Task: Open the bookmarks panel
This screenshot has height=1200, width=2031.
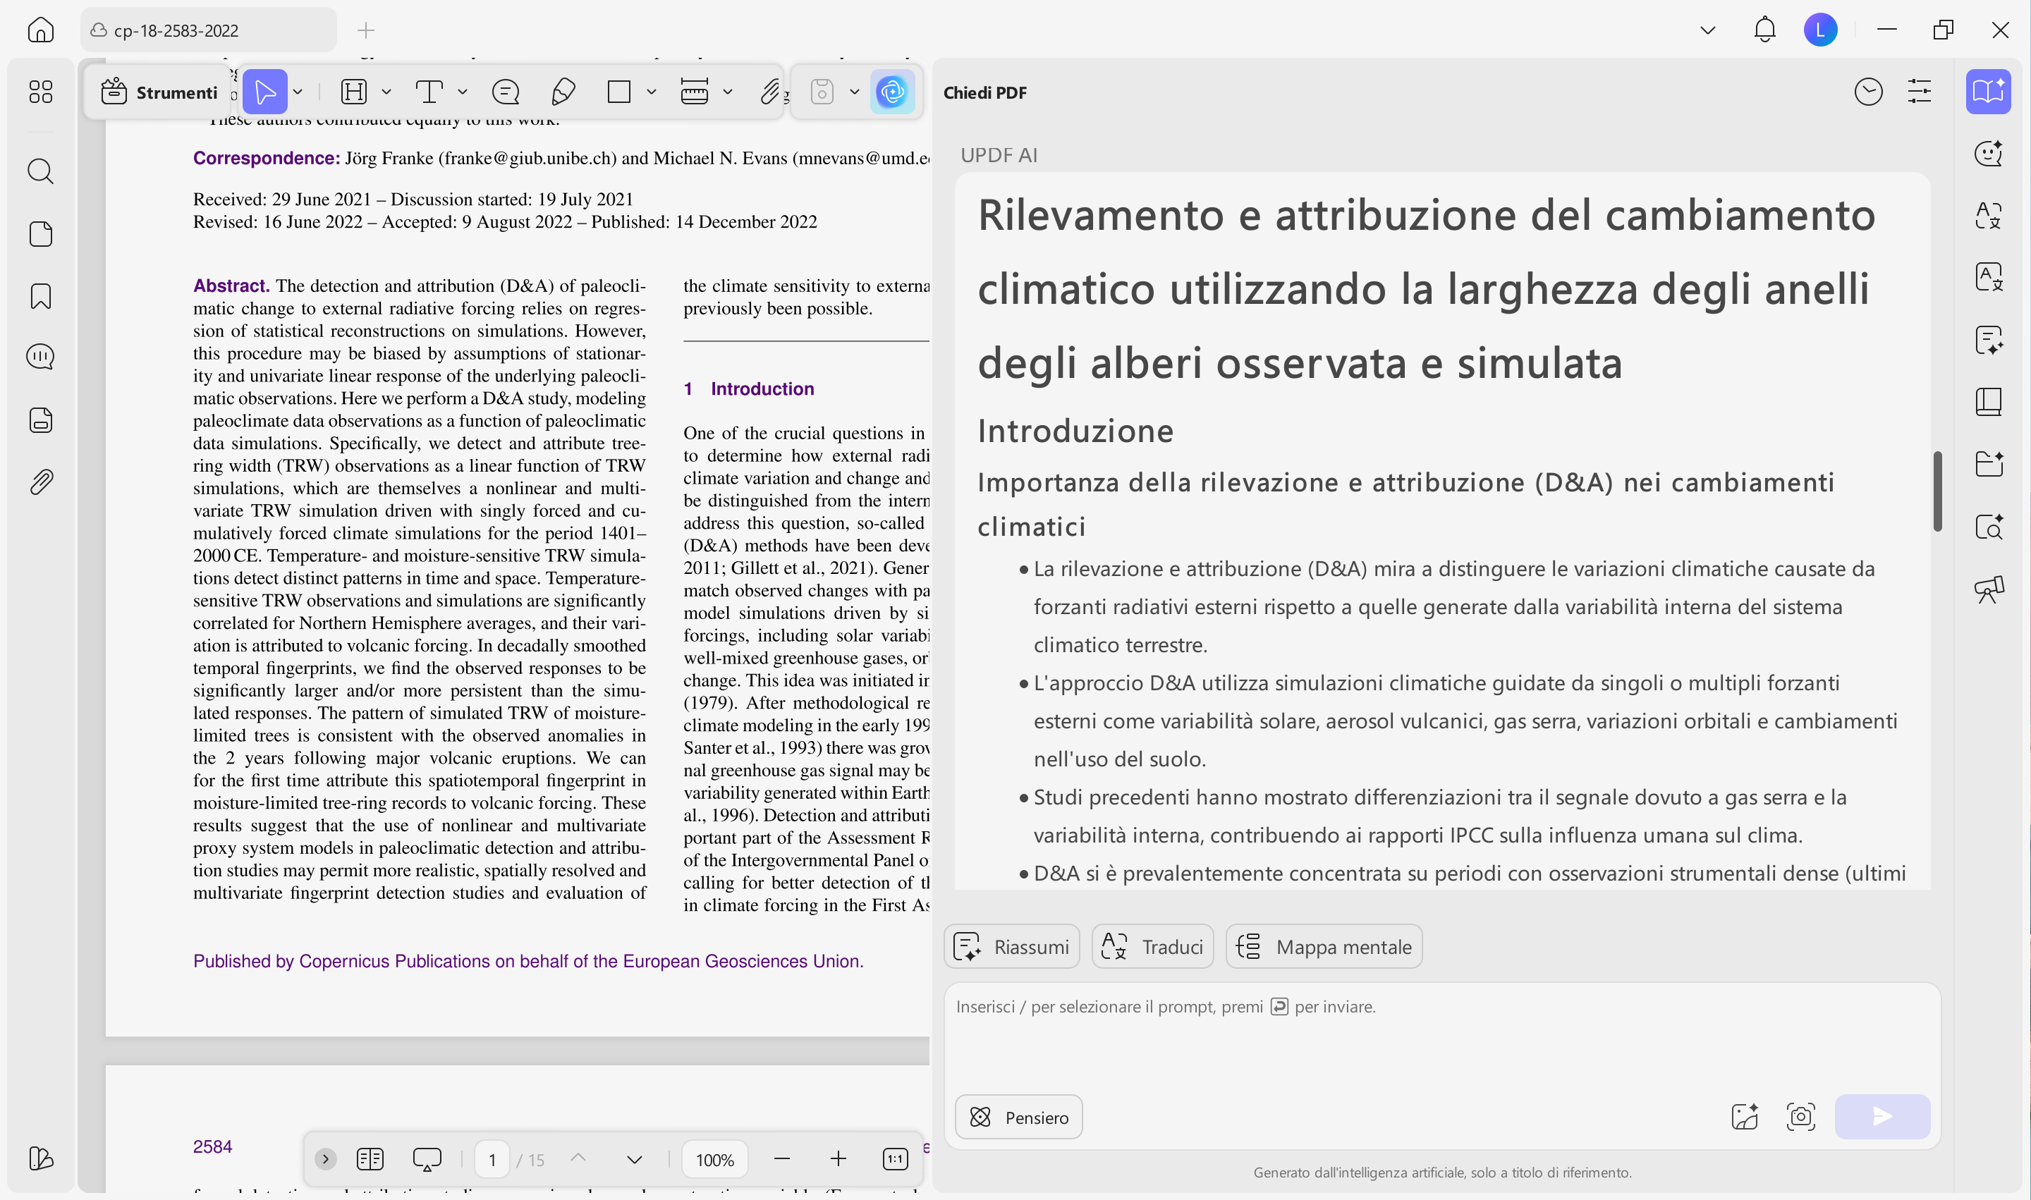Action: point(40,297)
